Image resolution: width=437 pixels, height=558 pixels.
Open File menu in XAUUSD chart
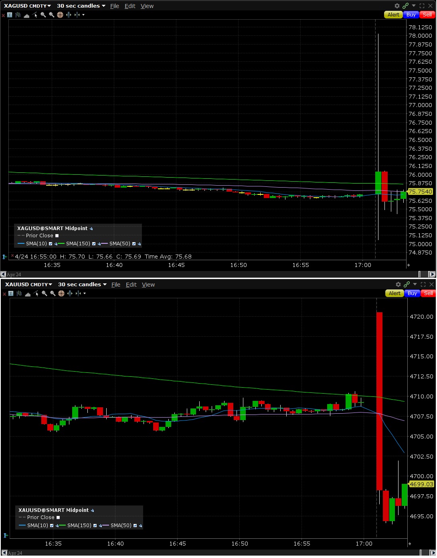coord(116,285)
